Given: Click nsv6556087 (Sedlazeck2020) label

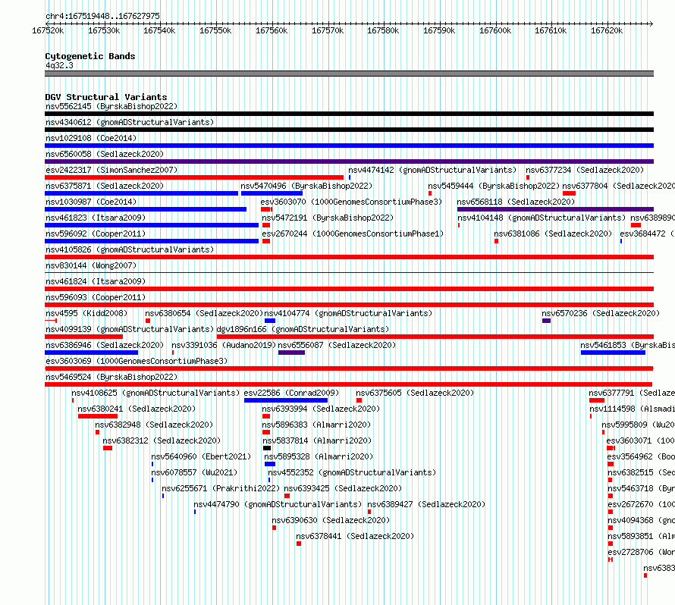Looking at the screenshot, I should pyautogui.click(x=337, y=345).
